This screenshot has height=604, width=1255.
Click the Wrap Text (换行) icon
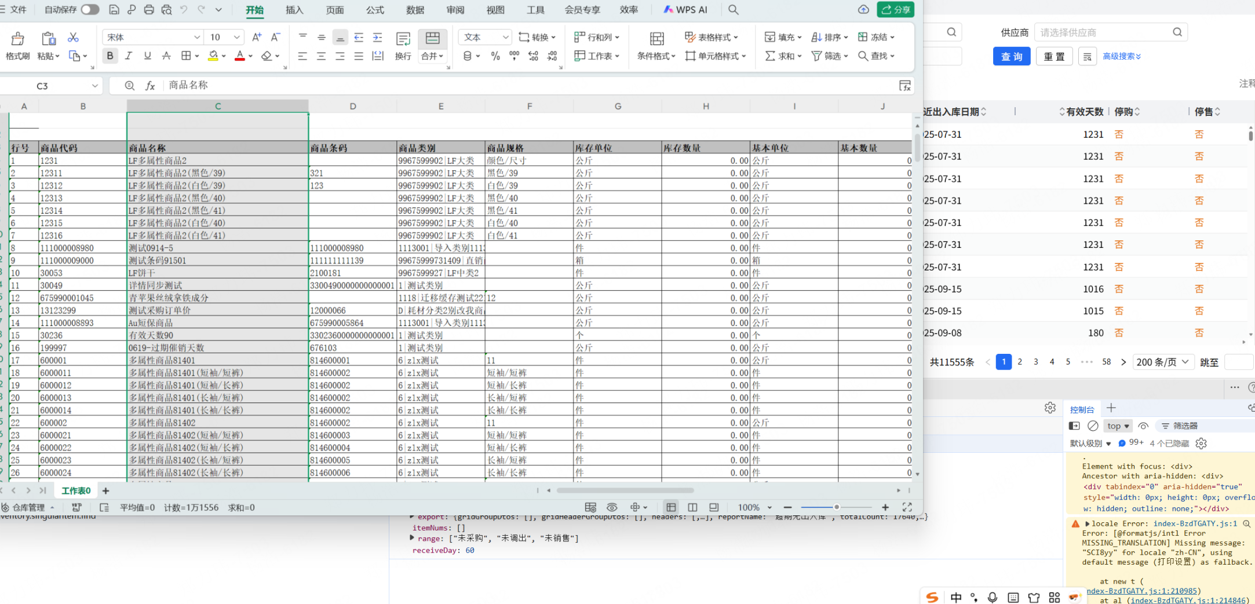pos(403,39)
